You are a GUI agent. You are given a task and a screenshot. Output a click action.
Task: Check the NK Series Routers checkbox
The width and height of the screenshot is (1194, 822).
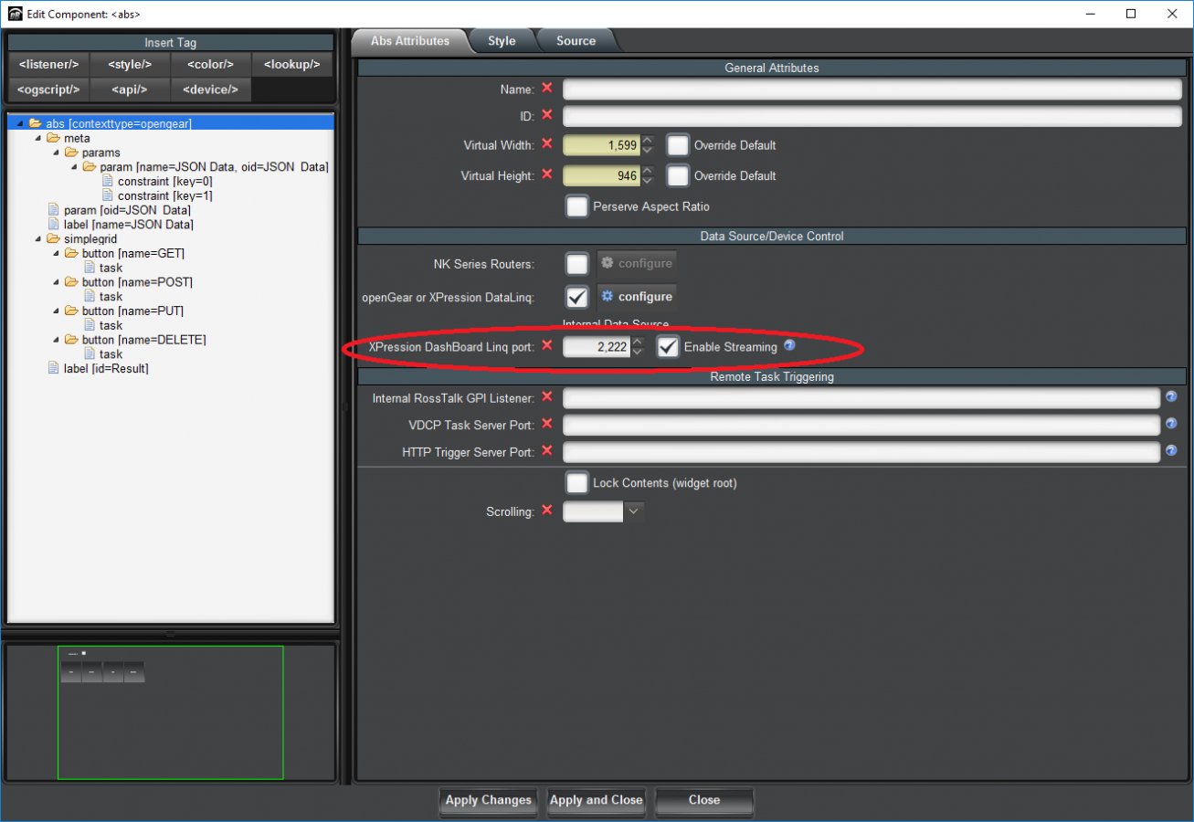[x=577, y=264]
